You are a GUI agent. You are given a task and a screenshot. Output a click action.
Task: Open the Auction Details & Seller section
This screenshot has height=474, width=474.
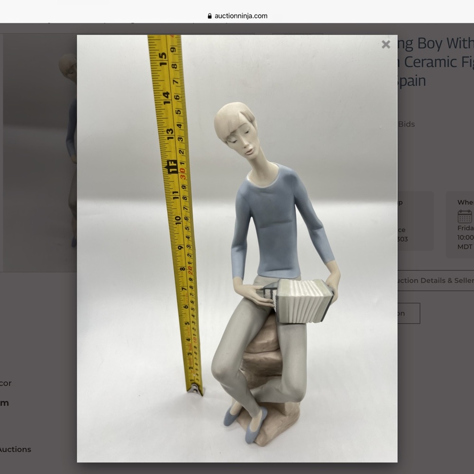pyautogui.click(x=436, y=281)
